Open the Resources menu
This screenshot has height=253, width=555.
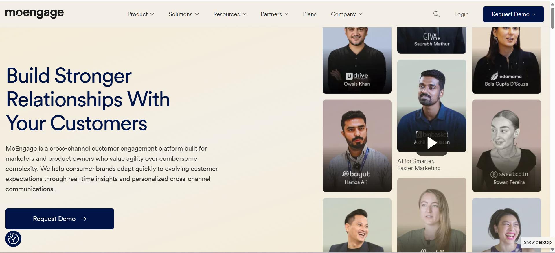(x=230, y=14)
